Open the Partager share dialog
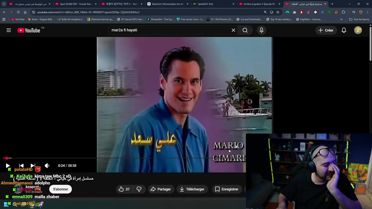 click(x=161, y=189)
